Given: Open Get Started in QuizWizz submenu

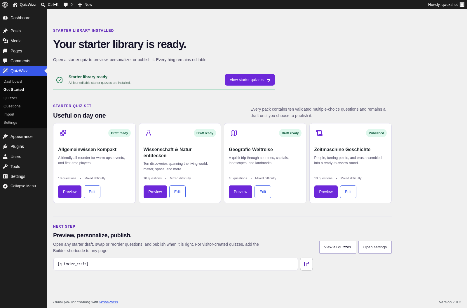Looking at the screenshot, I should point(14,90).
